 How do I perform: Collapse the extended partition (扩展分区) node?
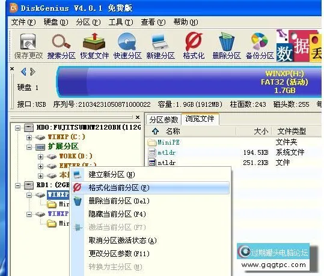[29, 147]
